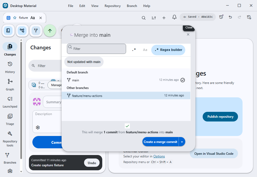257x177 pixels.
Task: Click the 'Default branch' heading
Action: (x=77, y=72)
